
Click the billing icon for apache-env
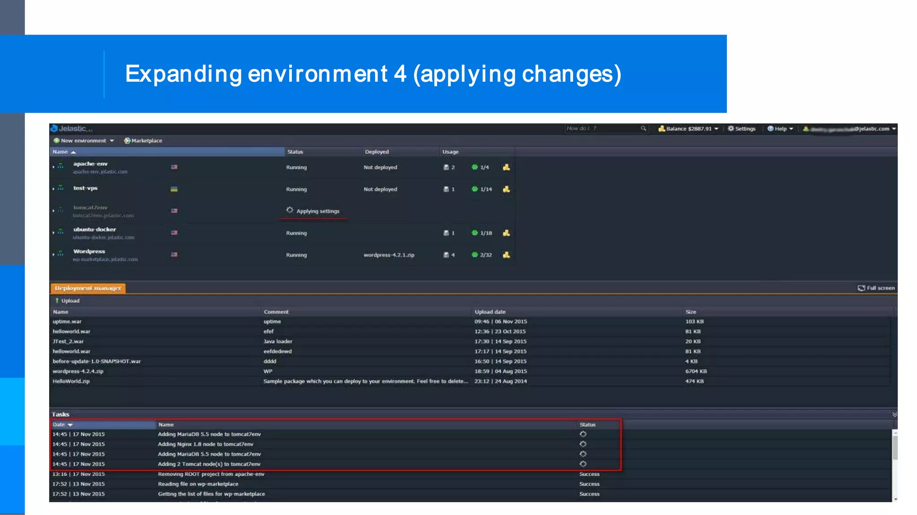pos(506,167)
